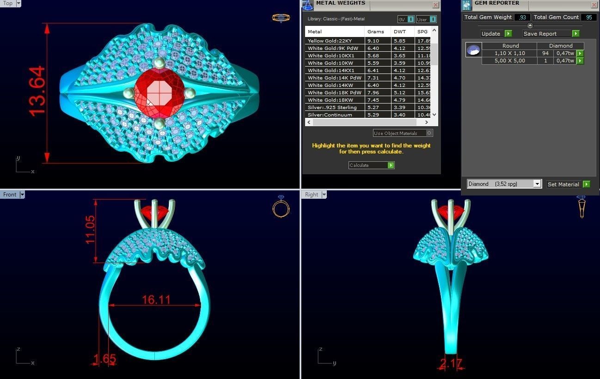
Task: Click the green arrow on the 5,00 X 5,00 row
Action: (x=580, y=61)
